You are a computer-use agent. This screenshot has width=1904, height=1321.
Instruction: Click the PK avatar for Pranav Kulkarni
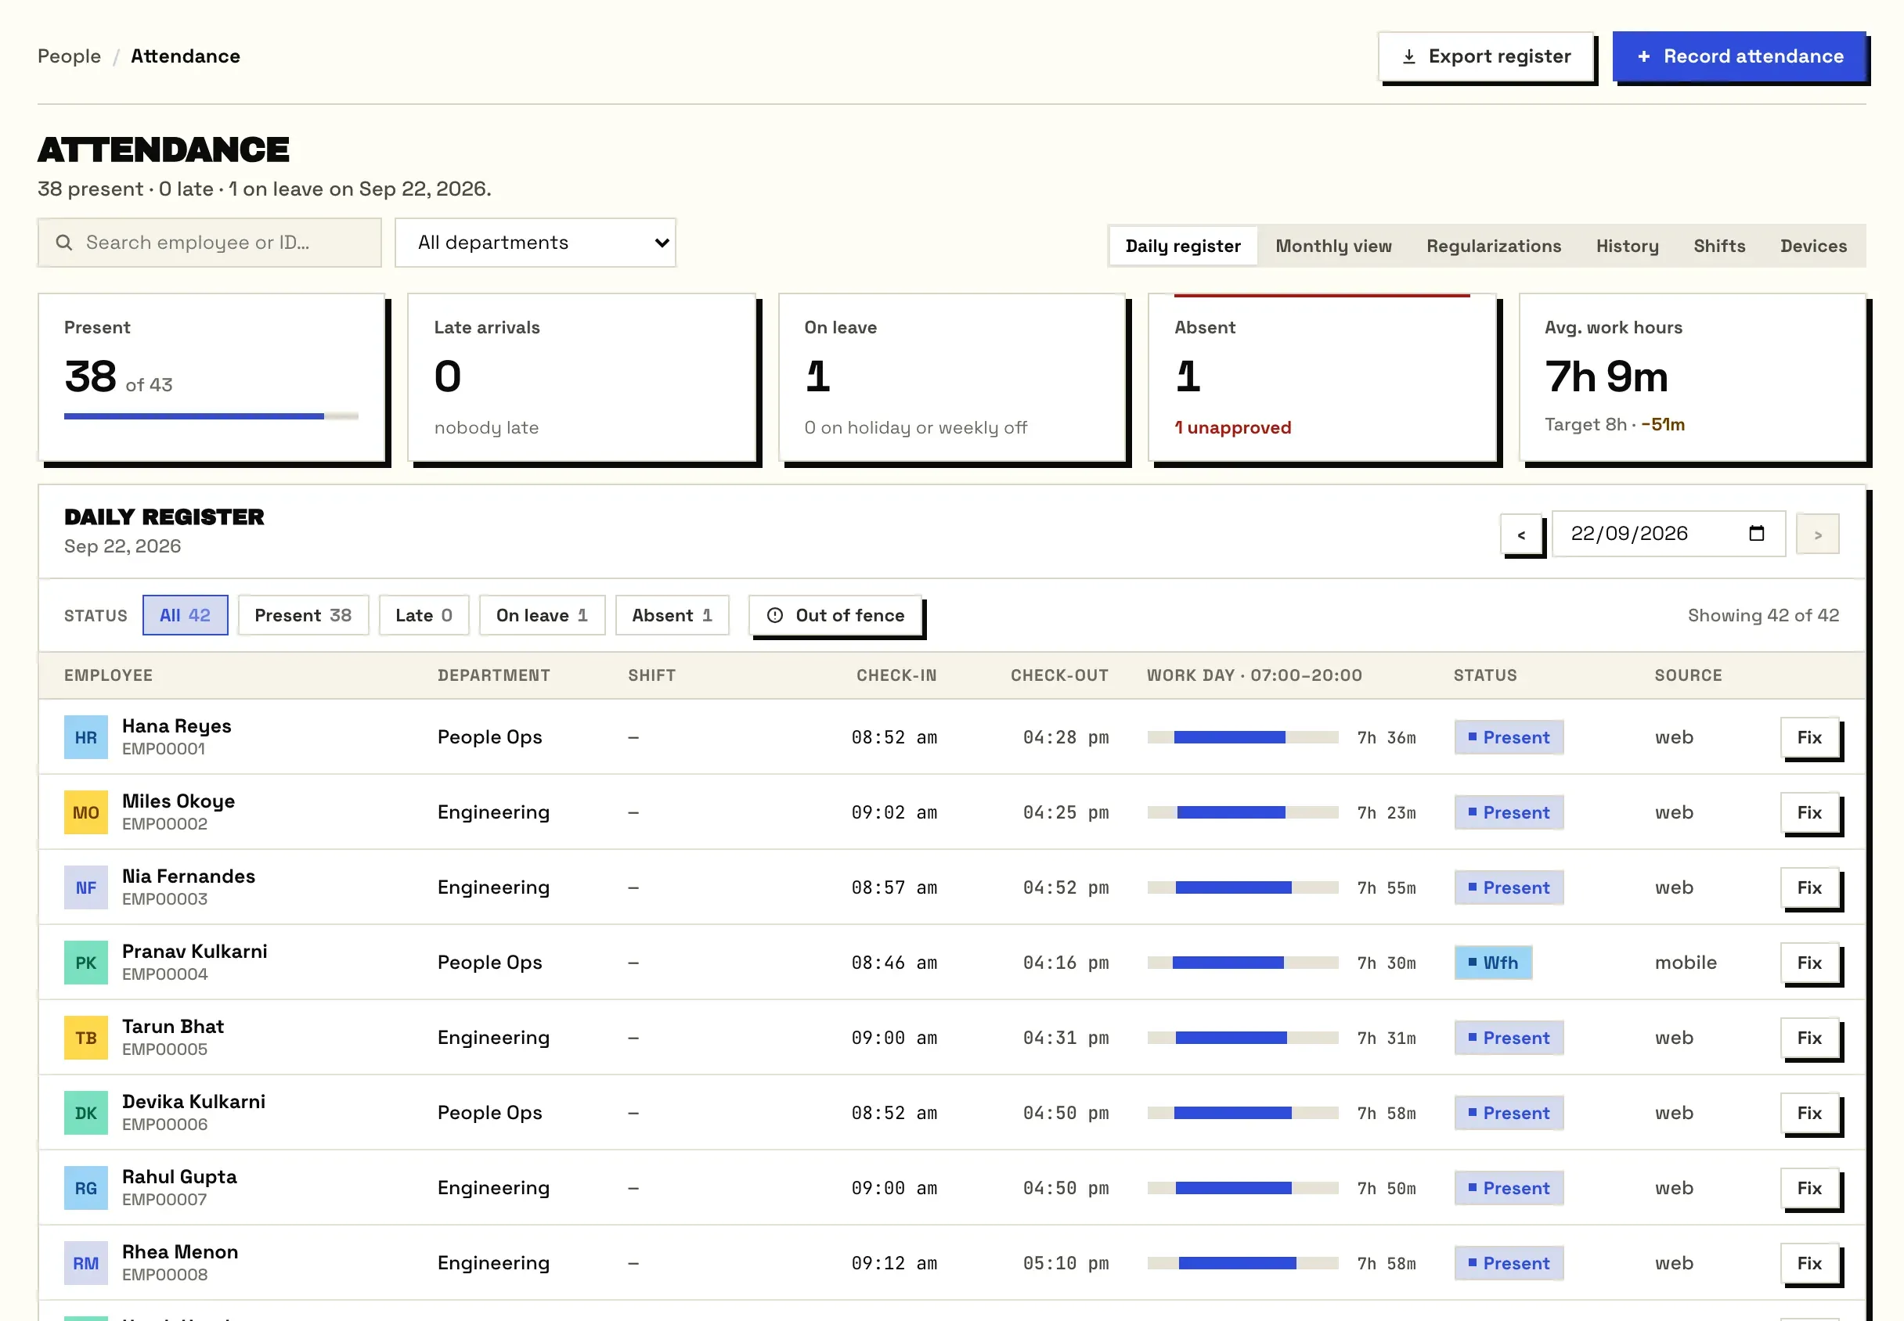[86, 963]
